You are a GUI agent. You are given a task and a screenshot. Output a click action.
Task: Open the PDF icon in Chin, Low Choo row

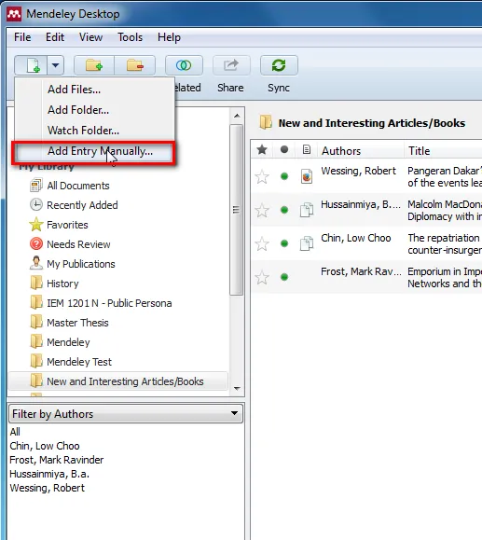click(x=307, y=243)
